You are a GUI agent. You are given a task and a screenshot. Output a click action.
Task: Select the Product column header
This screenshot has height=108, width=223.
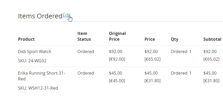click(26, 39)
